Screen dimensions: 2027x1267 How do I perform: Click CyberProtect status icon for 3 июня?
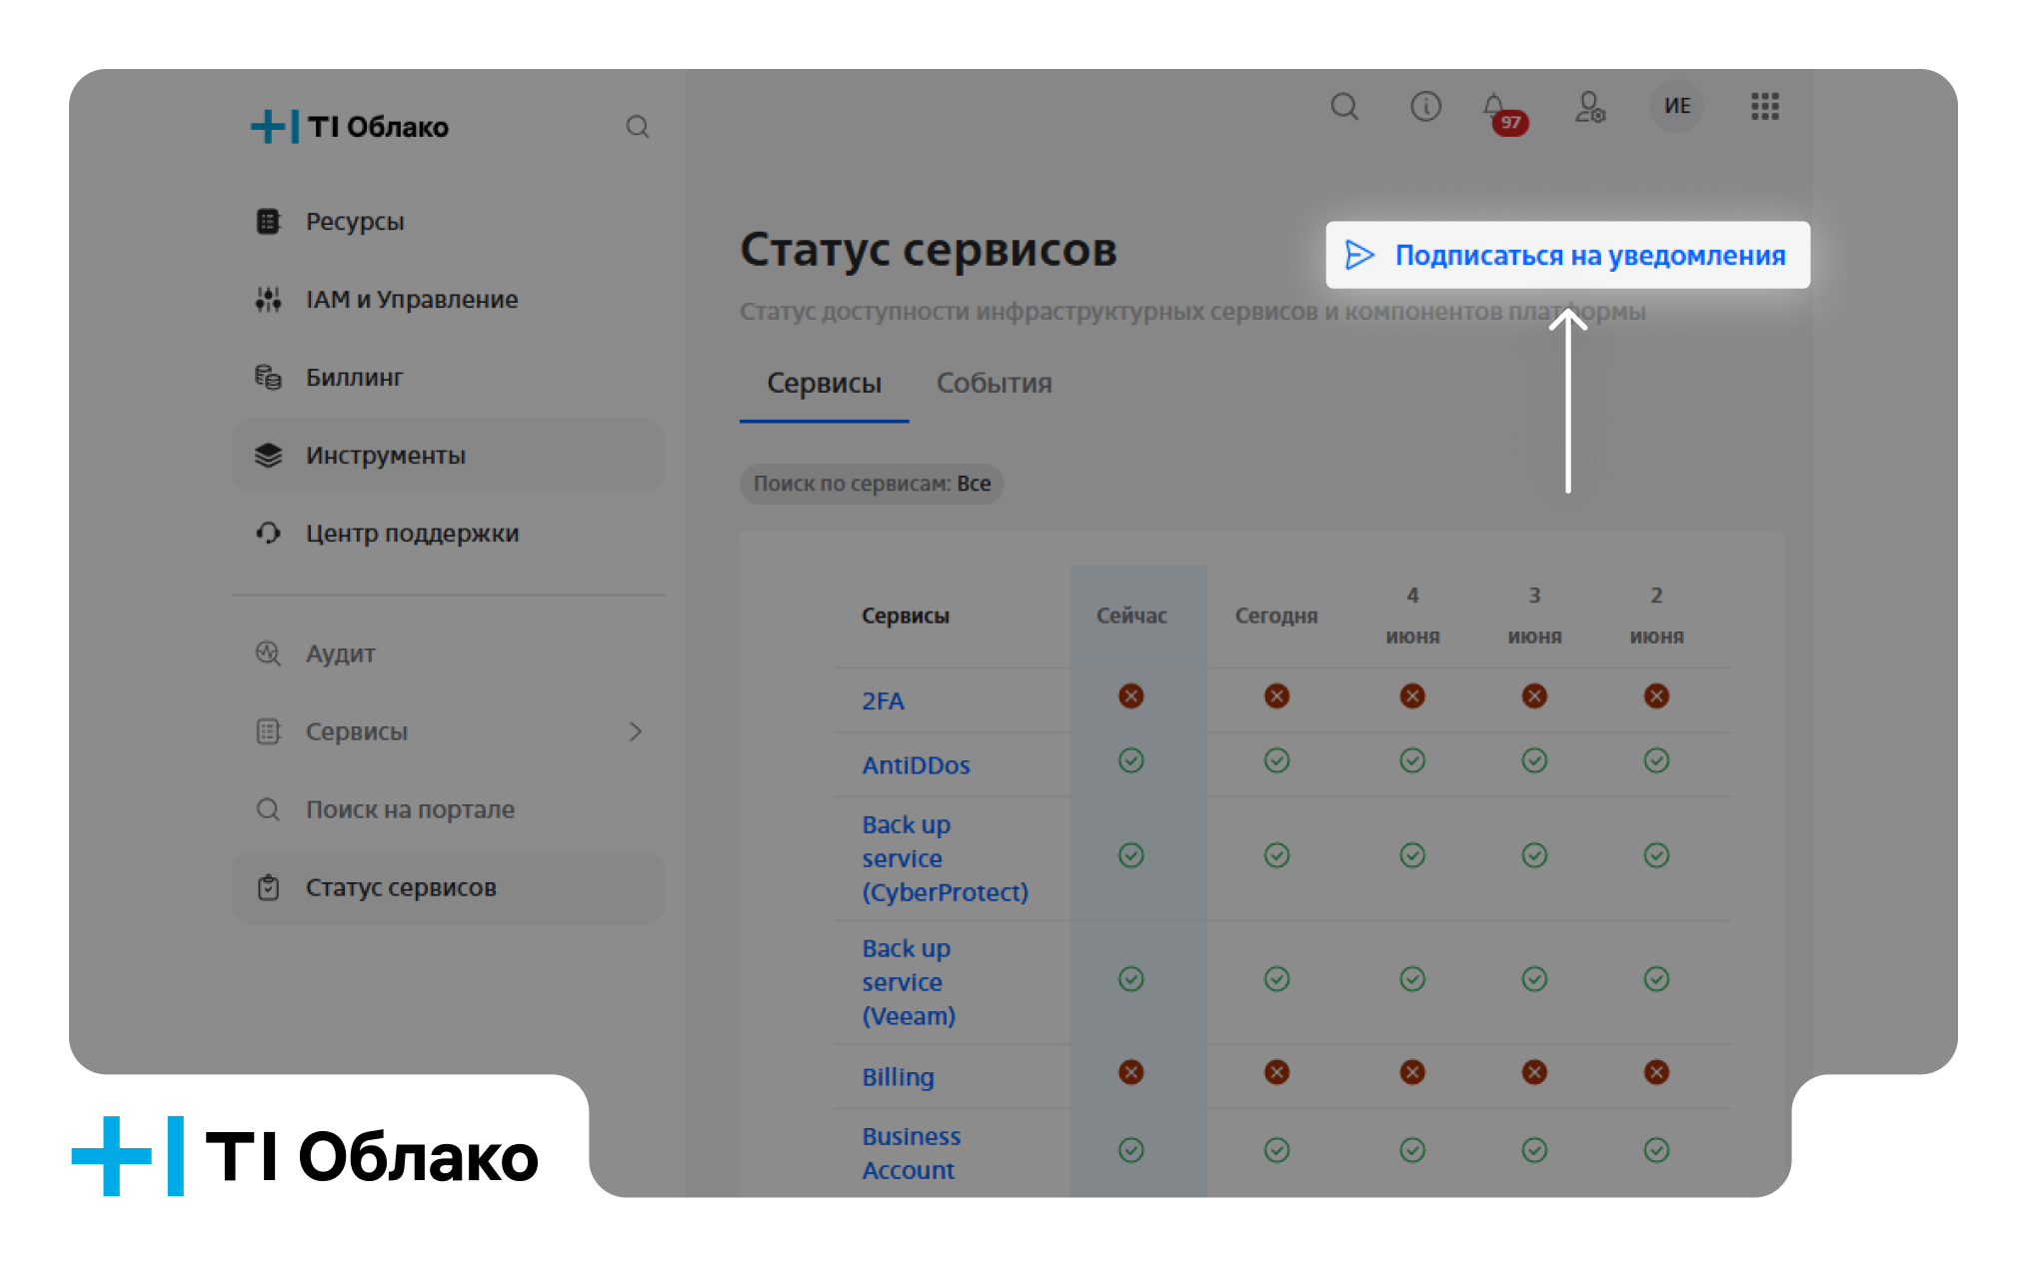point(1534,855)
